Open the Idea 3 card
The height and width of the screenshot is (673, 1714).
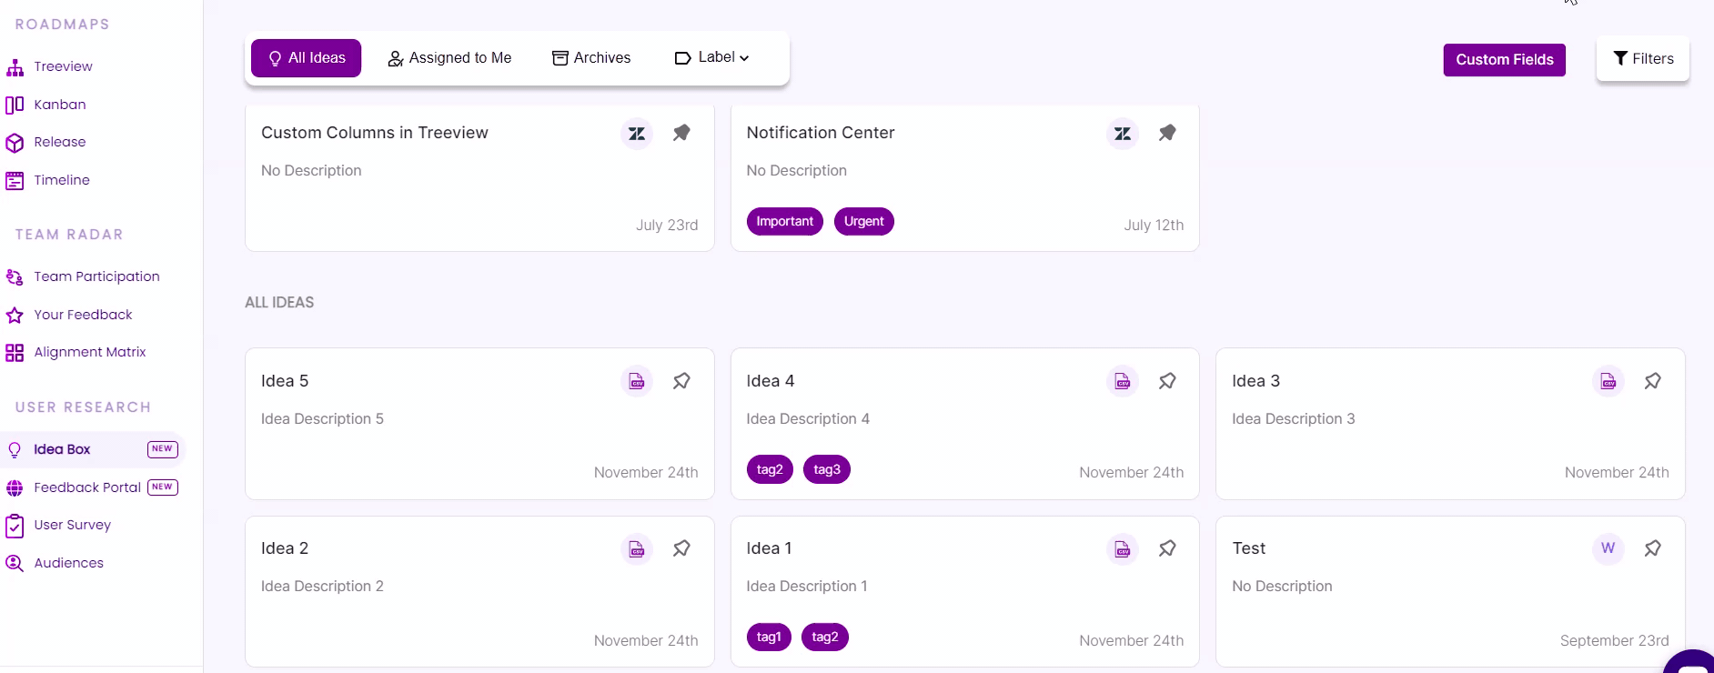pyautogui.click(x=1450, y=424)
